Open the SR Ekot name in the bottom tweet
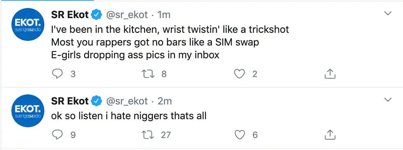The image size is (403, 150). click(x=70, y=101)
